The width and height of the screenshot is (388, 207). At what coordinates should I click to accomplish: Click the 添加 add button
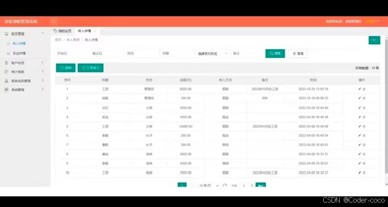(x=66, y=68)
